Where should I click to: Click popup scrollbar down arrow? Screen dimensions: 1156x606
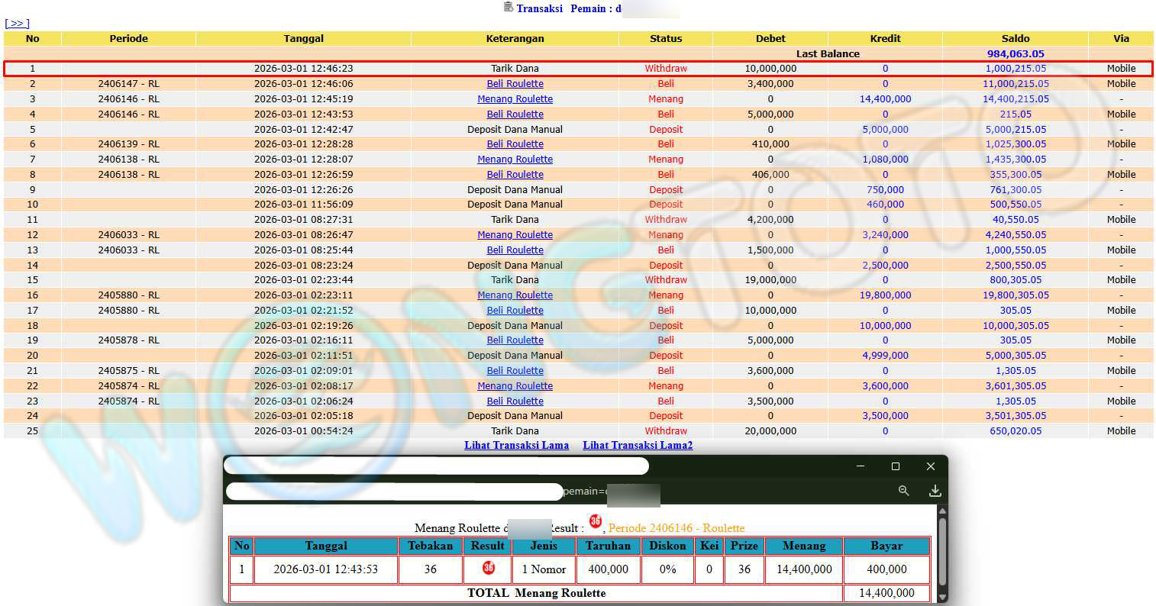click(942, 597)
